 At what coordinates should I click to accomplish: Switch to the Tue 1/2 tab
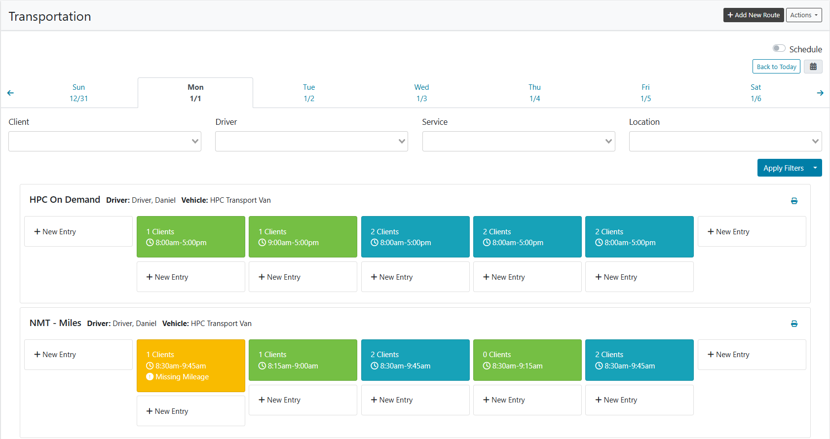(309, 93)
